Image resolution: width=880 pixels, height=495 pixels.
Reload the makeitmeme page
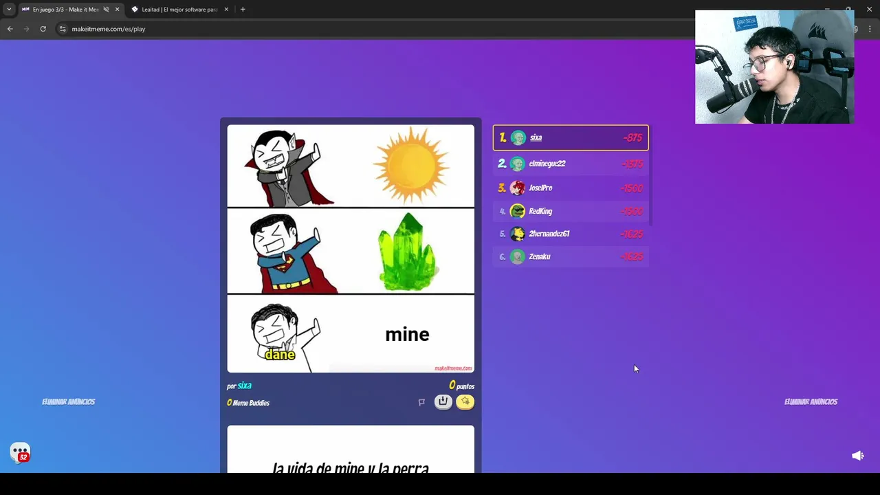43,29
